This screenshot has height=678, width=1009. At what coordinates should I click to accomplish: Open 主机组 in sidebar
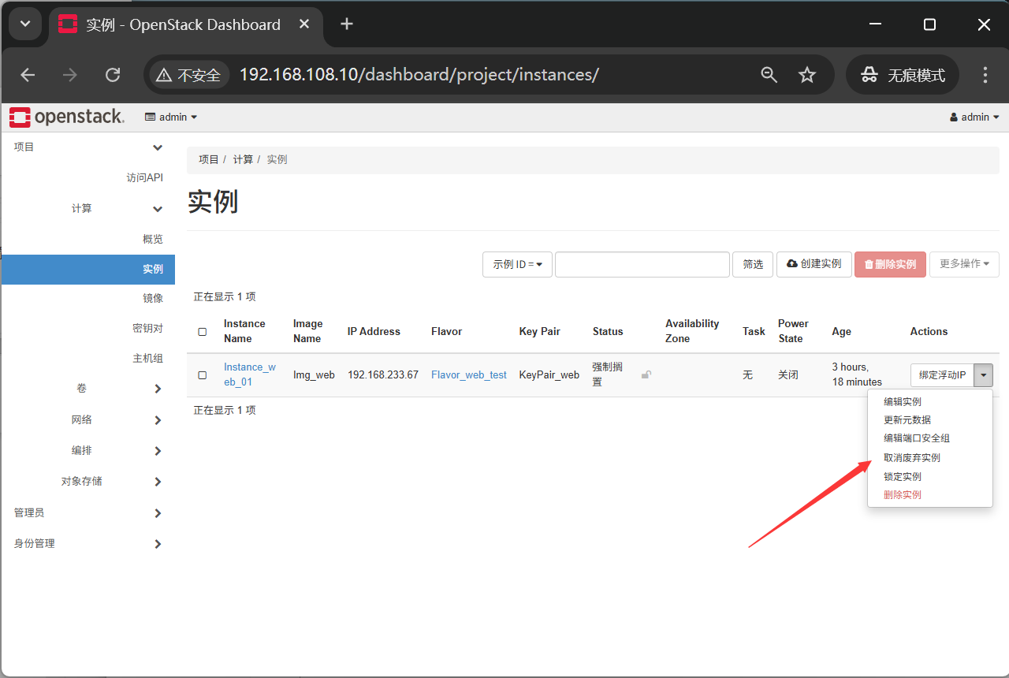pos(147,358)
